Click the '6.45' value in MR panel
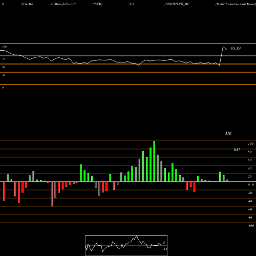256x256 pixels. [x=237, y=150]
